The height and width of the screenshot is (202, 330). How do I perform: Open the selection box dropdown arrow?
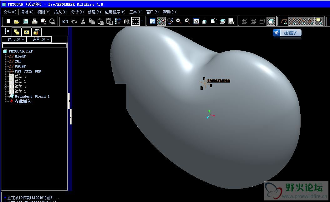[x=142, y=21]
